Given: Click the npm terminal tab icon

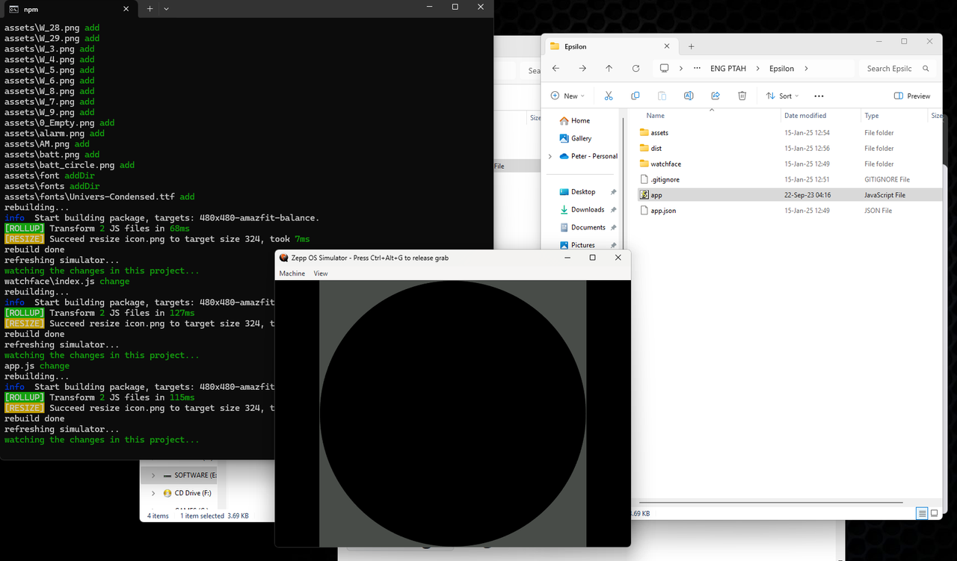Looking at the screenshot, I should (x=13, y=9).
